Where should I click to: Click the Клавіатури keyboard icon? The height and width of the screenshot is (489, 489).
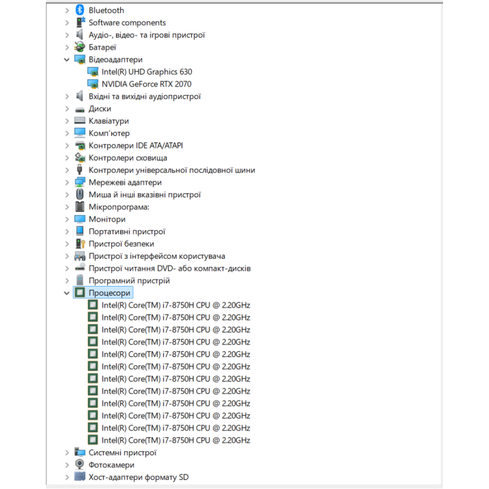(80, 121)
